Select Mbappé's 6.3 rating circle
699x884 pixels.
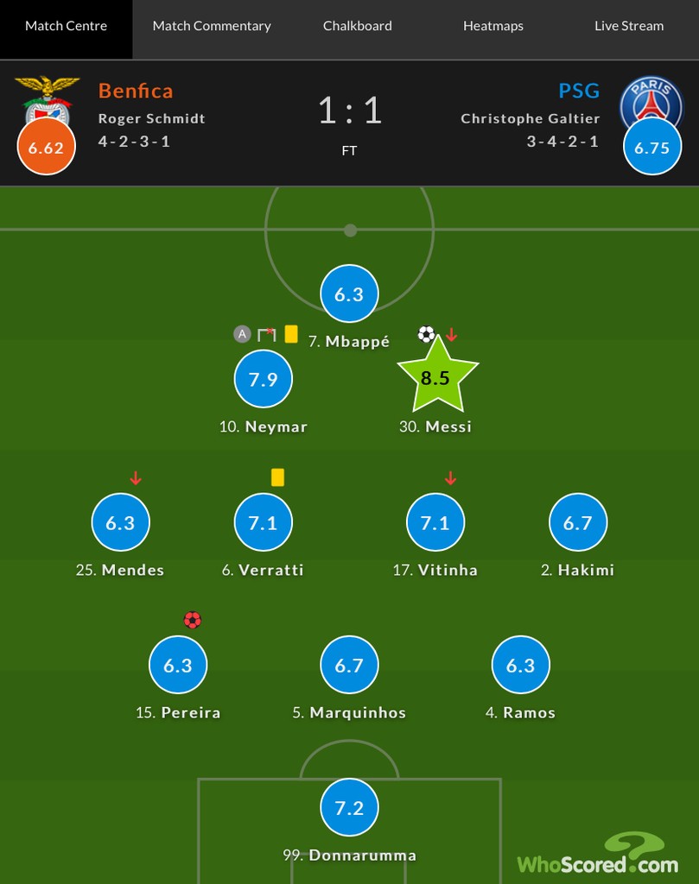pos(349,294)
